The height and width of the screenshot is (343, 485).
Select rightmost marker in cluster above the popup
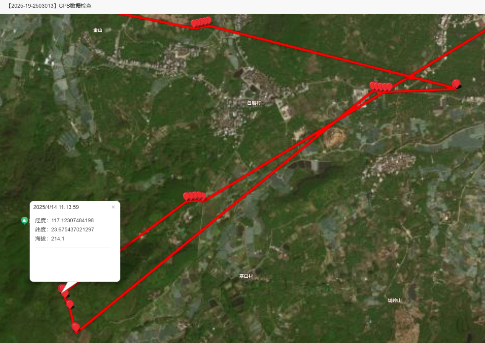point(203,196)
